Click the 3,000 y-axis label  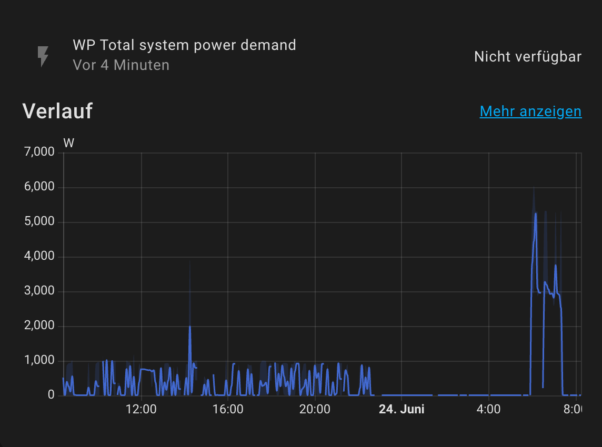pyautogui.click(x=39, y=290)
